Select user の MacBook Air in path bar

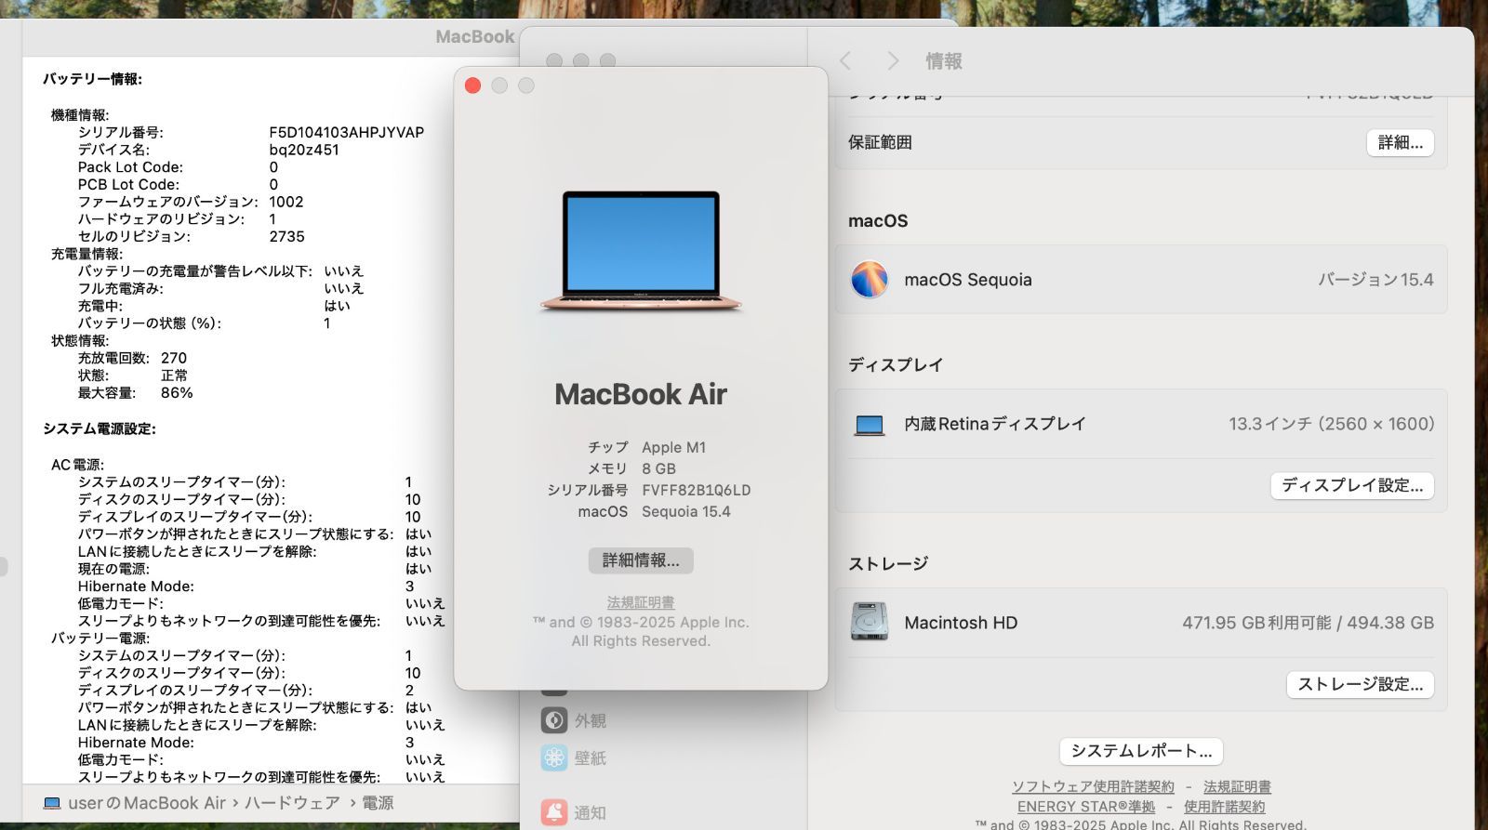coord(147,803)
